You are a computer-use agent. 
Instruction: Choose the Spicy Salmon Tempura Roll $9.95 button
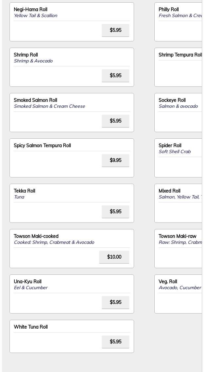(115, 160)
